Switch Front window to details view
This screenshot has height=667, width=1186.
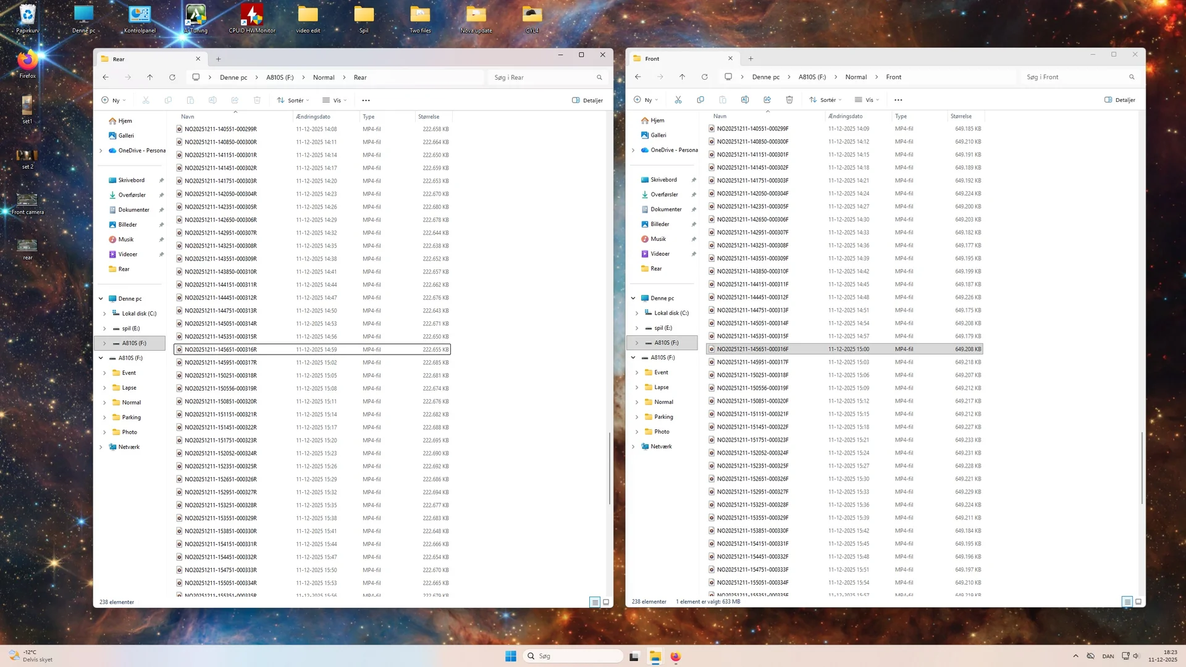1127,602
